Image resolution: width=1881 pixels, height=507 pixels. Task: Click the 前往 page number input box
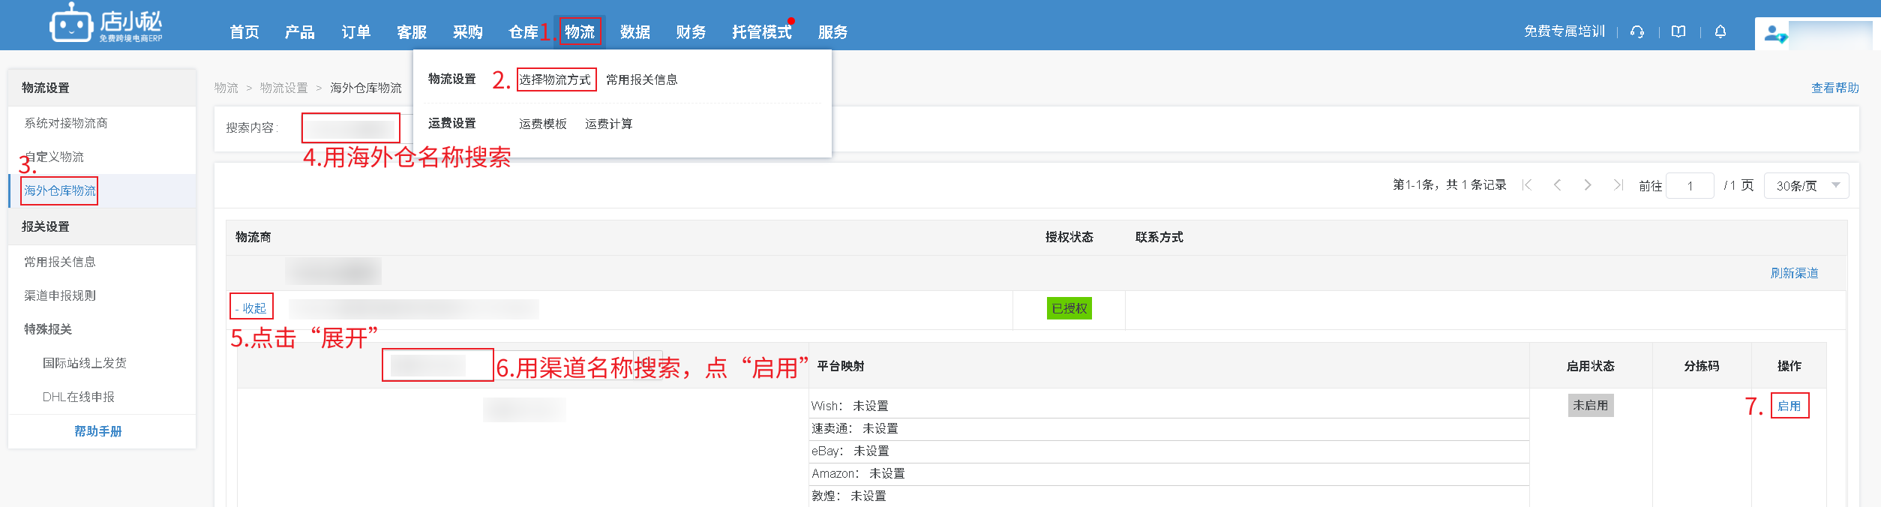pos(1689,186)
